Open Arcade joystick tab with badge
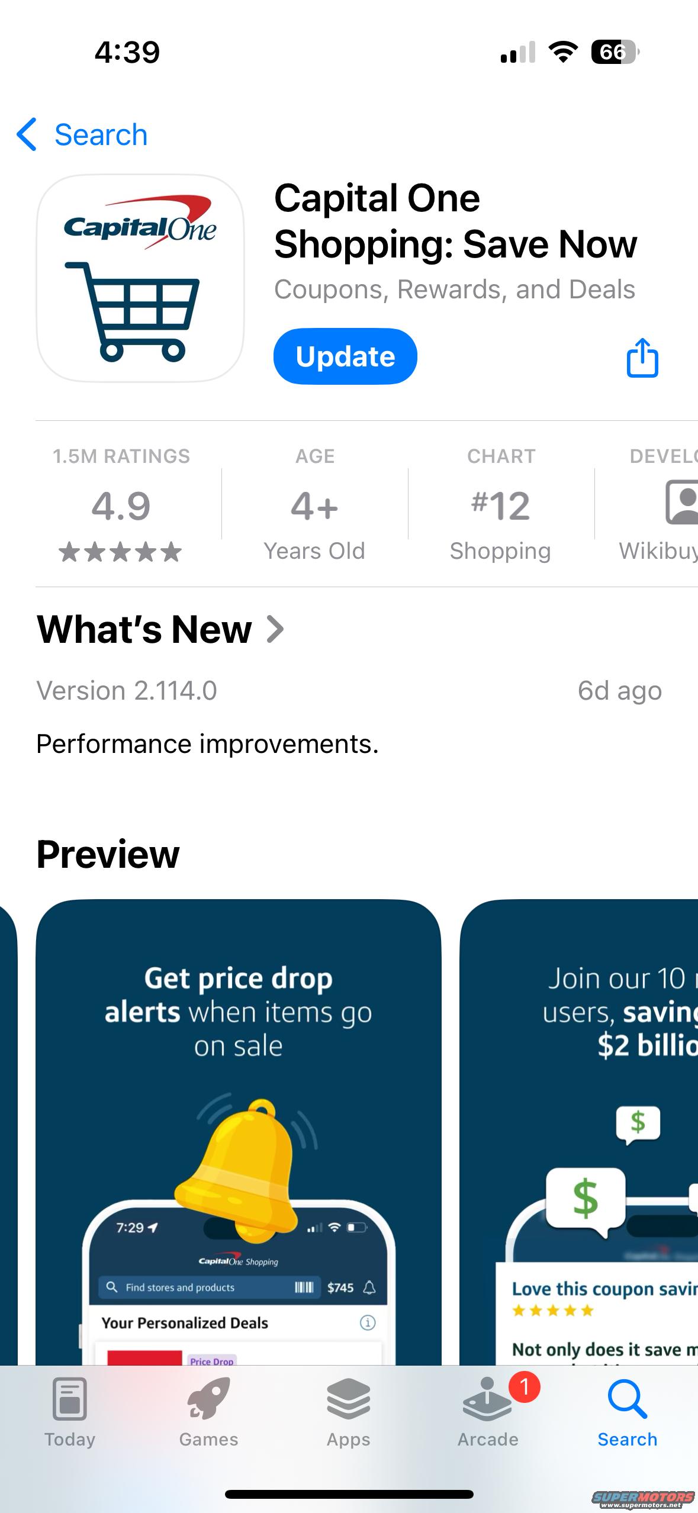The image size is (698, 1513). coord(488,1399)
